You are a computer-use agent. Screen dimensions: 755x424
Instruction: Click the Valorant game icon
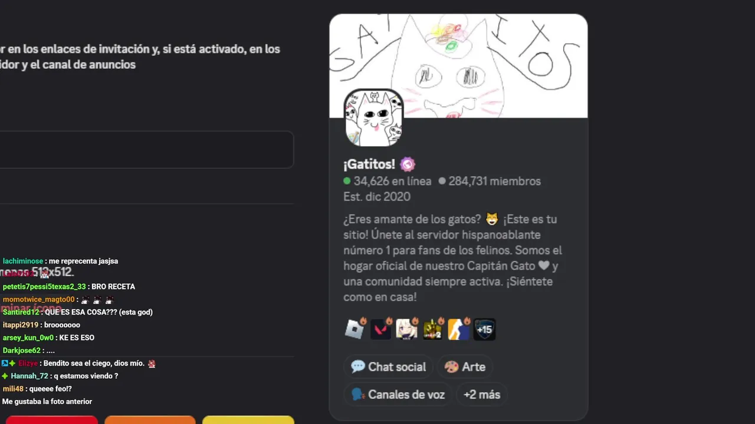(380, 329)
